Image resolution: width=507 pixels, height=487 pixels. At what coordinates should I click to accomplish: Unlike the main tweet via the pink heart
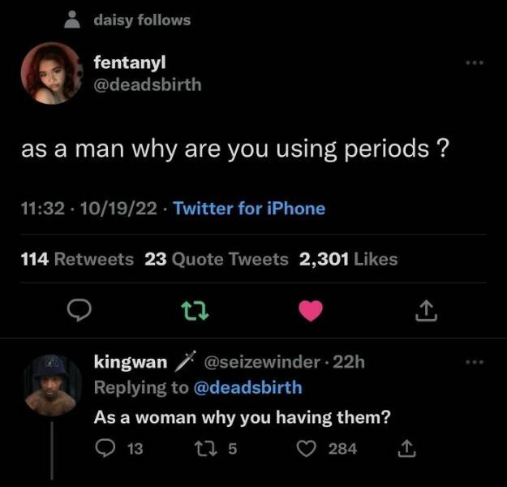311,310
